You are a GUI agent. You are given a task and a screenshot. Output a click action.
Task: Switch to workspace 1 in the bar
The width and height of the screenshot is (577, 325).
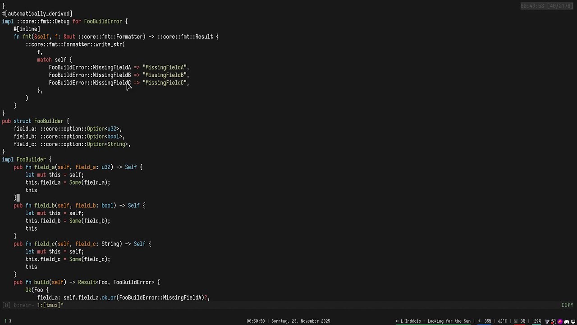point(5,321)
